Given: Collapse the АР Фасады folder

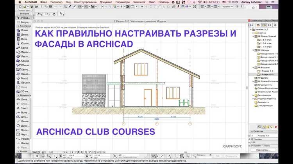Looking at the screenshot, I should [x=254, y=50].
